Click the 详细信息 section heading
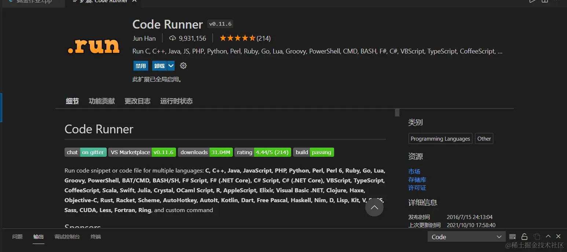The width and height of the screenshot is (567, 252). (423, 203)
